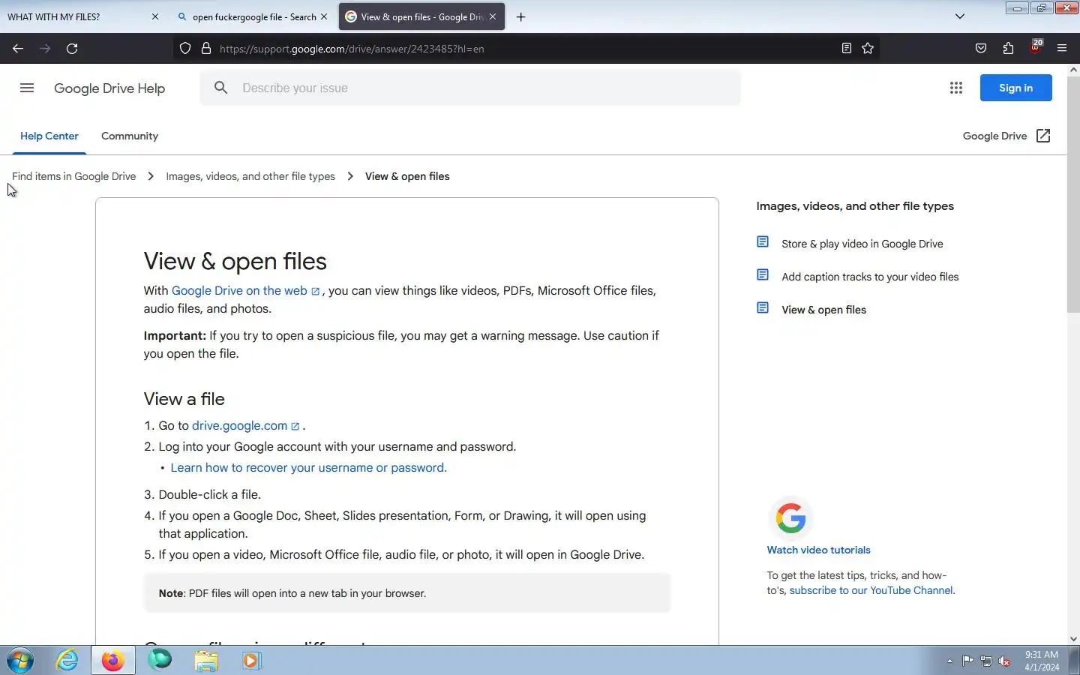Click the page vertical scrollbar thumb
The height and width of the screenshot is (675, 1080).
coord(1073,195)
